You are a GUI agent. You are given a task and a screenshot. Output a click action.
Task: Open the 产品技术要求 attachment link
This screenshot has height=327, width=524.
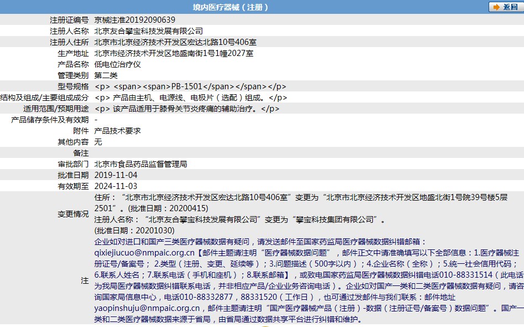tap(117, 131)
